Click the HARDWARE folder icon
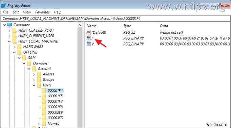The height and width of the screenshot is (128, 231). coord(19,47)
